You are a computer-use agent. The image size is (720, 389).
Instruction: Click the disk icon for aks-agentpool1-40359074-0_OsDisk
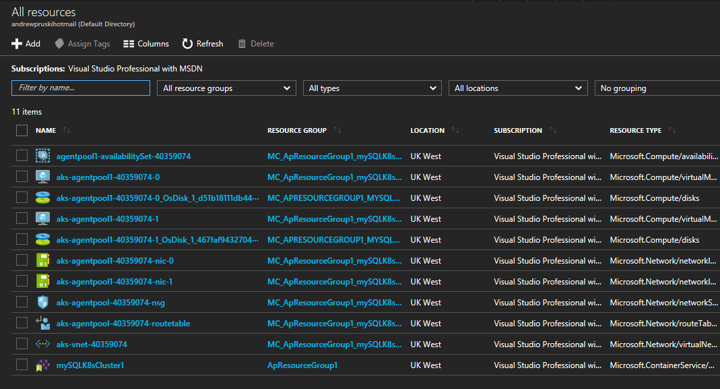42,198
